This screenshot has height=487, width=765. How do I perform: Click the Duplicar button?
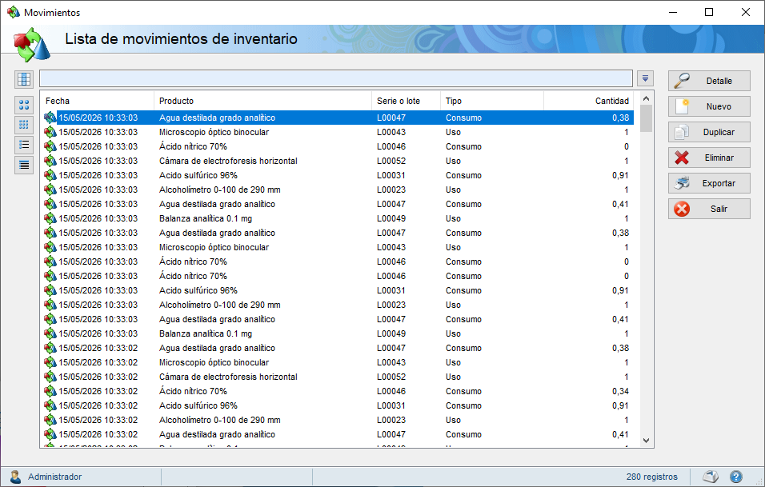pyautogui.click(x=709, y=132)
